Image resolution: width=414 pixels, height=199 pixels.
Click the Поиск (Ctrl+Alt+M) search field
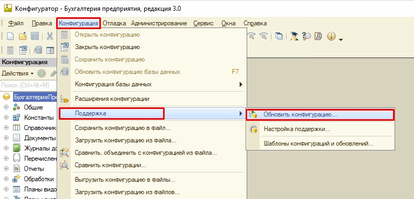point(29,85)
